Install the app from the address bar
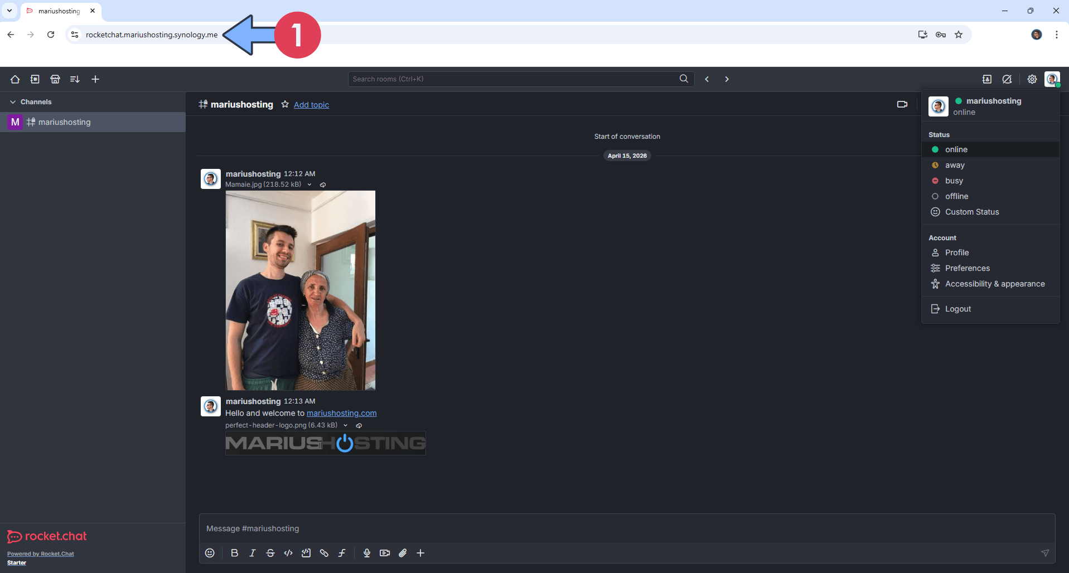 coord(923,35)
